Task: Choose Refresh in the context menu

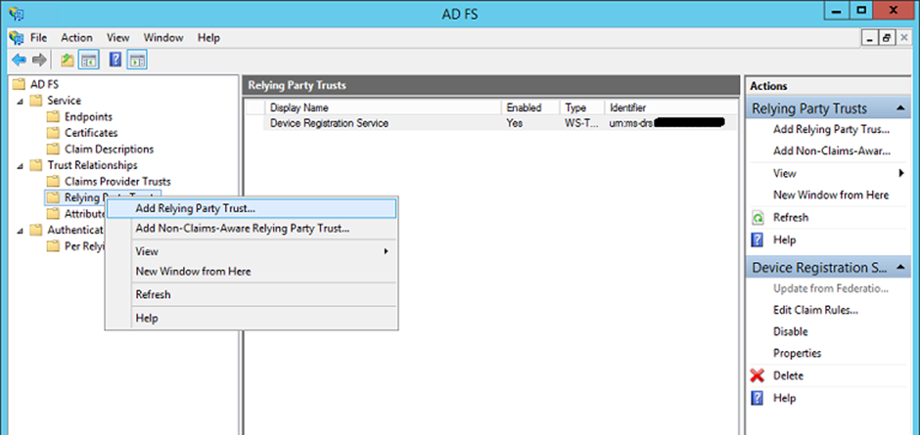Action: point(252,294)
